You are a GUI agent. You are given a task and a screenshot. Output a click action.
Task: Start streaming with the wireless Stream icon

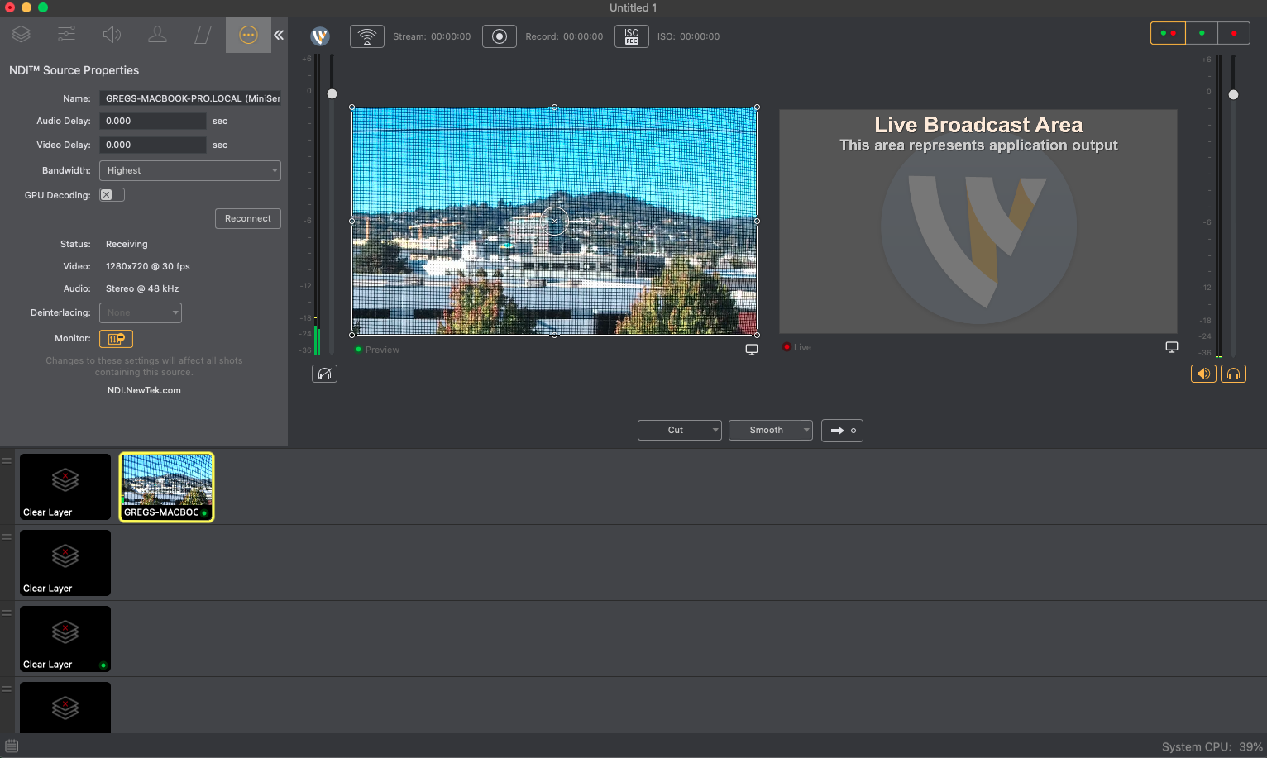(366, 36)
